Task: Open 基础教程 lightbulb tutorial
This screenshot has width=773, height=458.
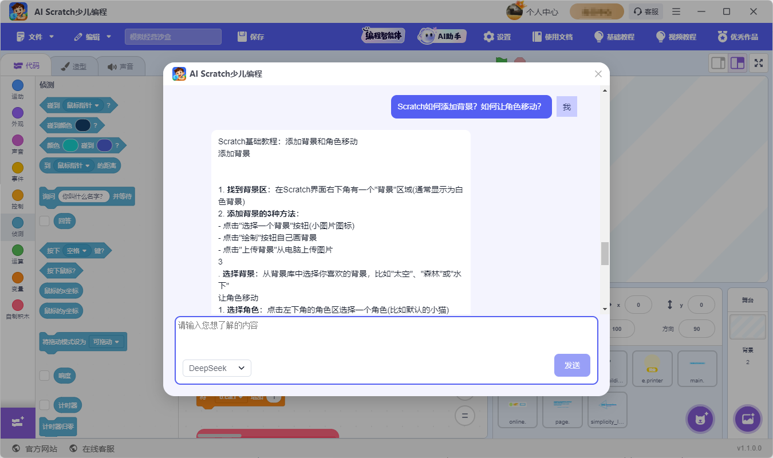Action: pos(614,37)
